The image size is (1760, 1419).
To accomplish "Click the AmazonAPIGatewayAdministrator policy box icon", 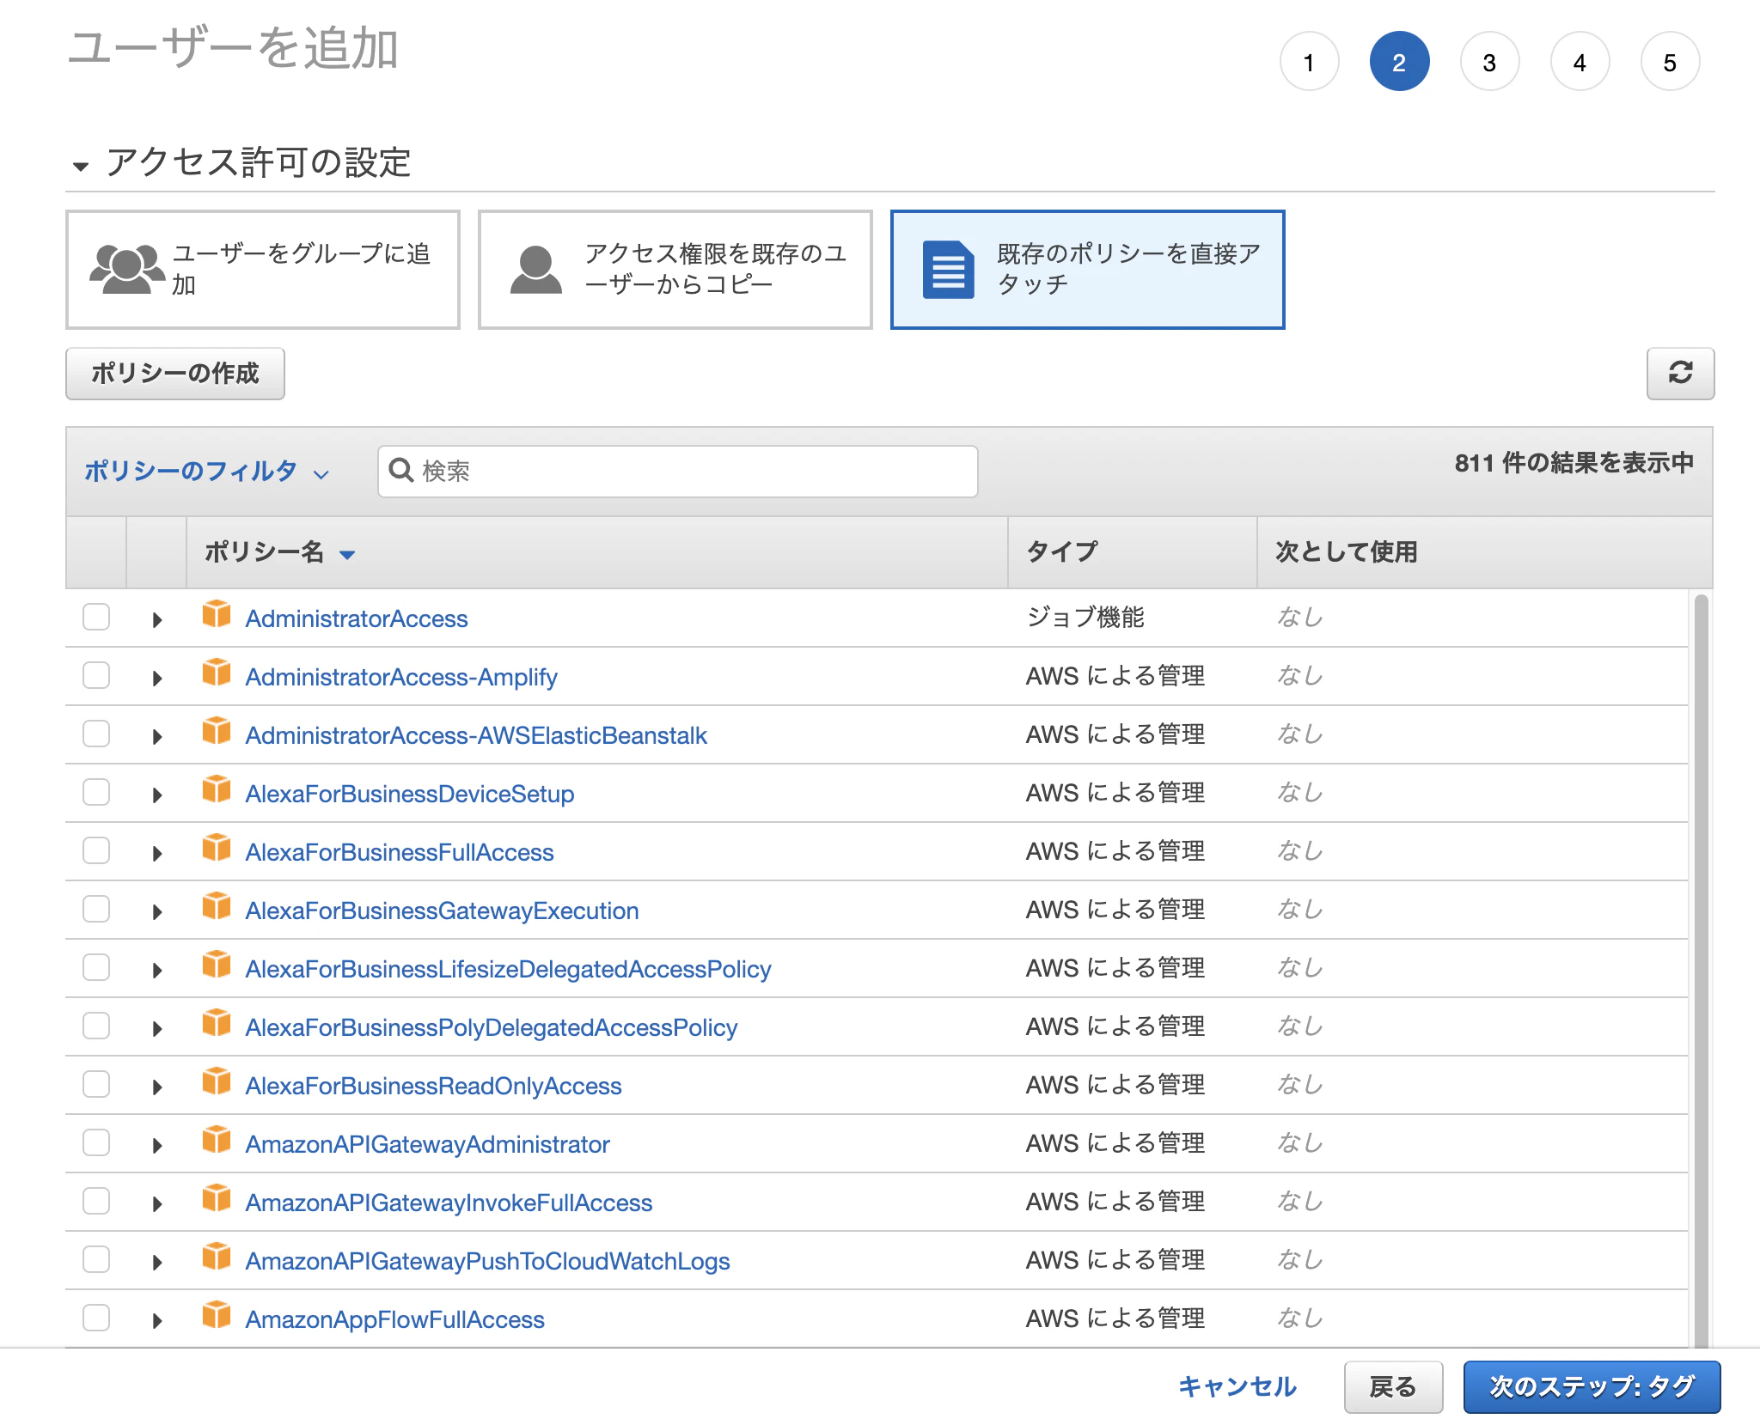I will [217, 1141].
